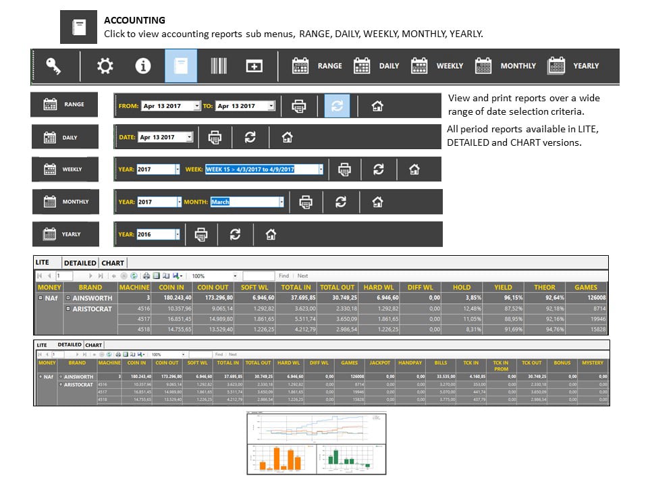Click refresh icon in DAILY row
The width and height of the screenshot is (648, 486).
click(x=250, y=137)
